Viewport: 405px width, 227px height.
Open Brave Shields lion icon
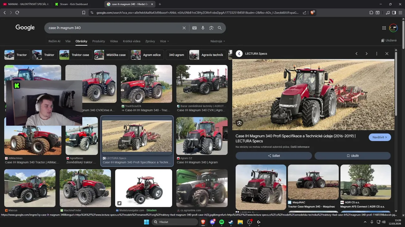click(x=313, y=13)
